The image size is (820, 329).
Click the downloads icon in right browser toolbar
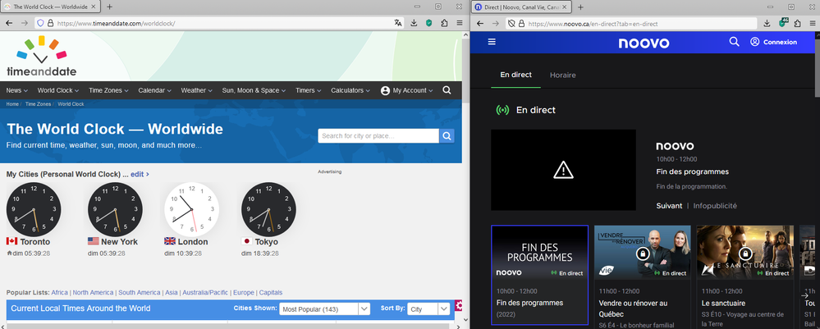click(767, 23)
